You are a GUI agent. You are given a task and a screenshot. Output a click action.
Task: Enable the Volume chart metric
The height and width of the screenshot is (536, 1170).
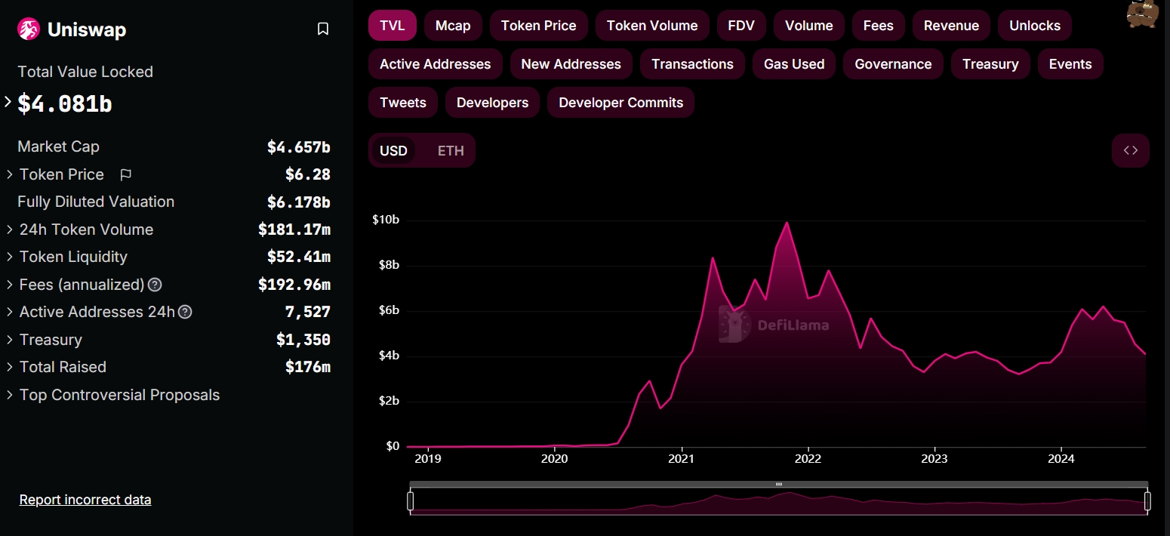tap(809, 26)
